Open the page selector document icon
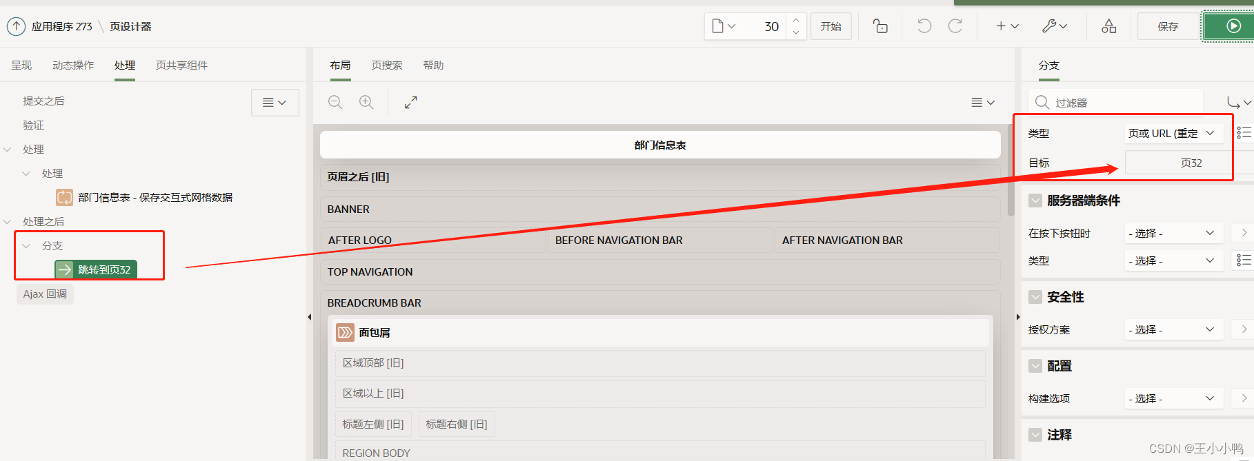This screenshot has width=1254, height=461. 724,26
